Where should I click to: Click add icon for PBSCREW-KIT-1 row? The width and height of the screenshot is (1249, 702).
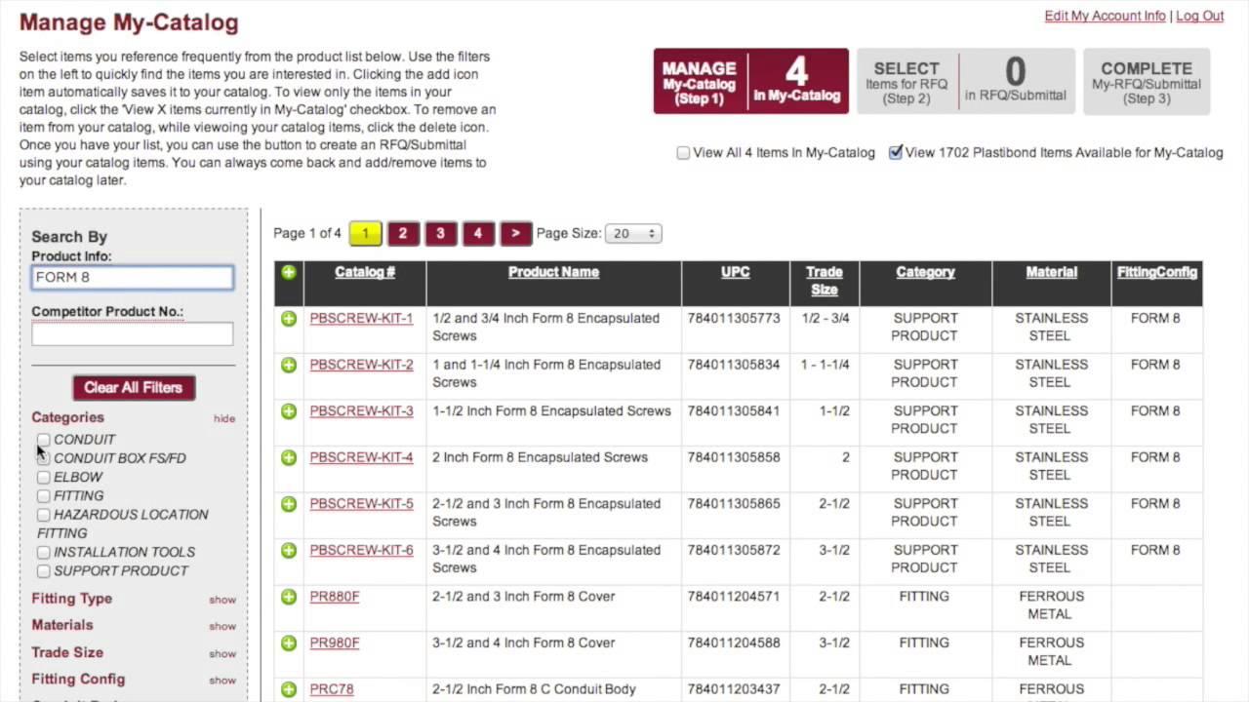click(289, 319)
